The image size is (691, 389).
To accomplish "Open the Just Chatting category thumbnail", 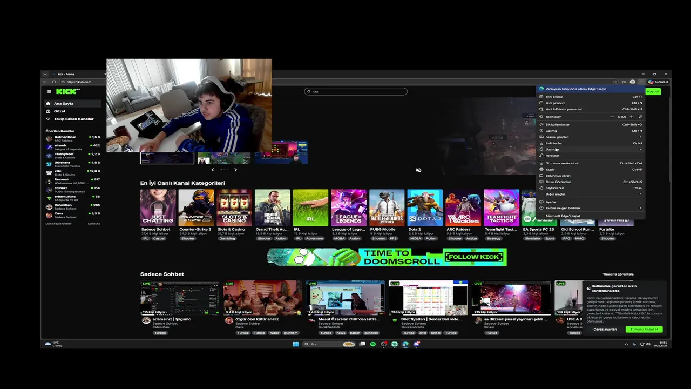I will point(158,207).
